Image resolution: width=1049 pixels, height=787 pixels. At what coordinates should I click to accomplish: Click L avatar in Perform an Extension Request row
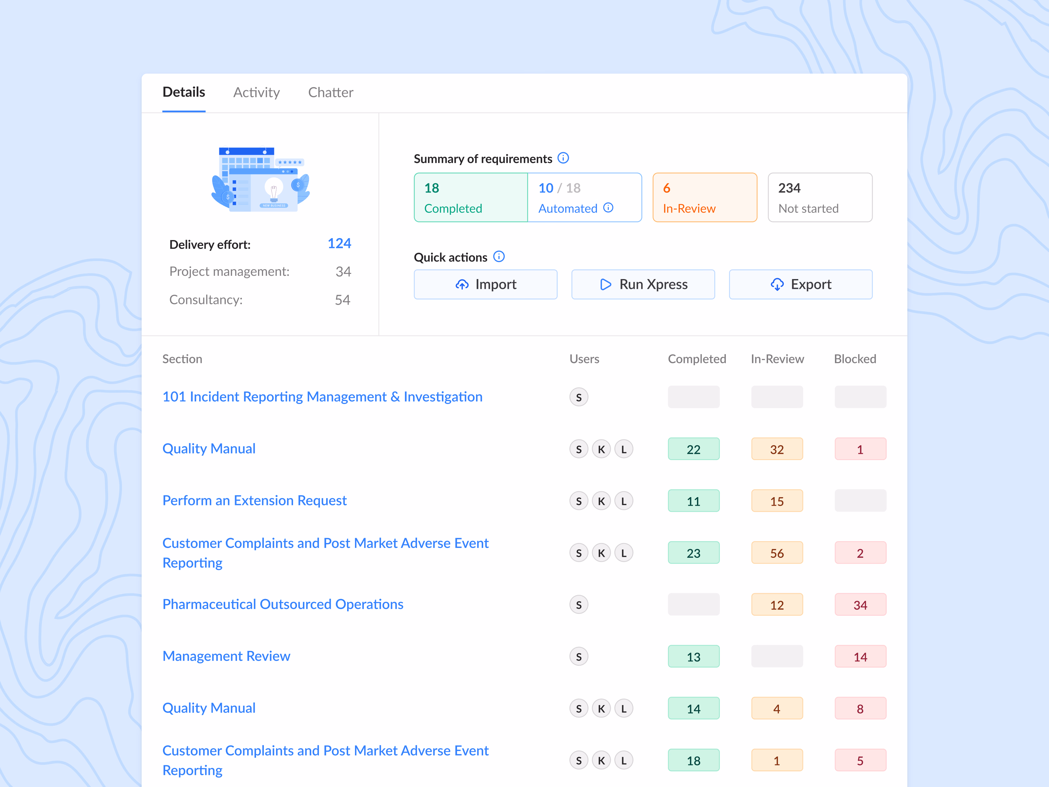[623, 501]
